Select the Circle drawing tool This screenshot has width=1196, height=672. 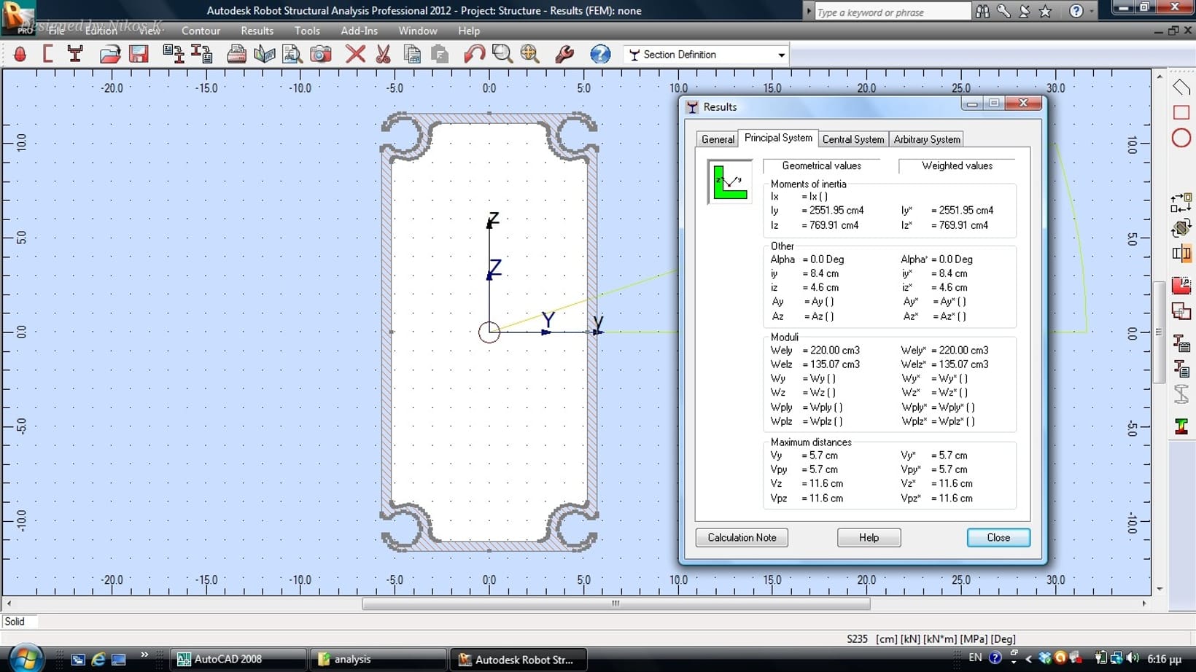1181,138
